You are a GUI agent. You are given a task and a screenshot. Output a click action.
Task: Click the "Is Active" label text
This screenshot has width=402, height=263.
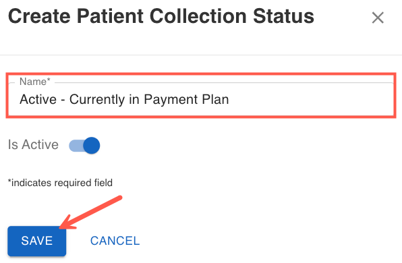[x=33, y=144]
